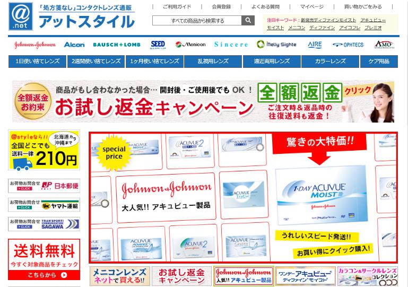This screenshot has width=408, height=287.
Task: Select the 乱視用レンズ category tab
Action: 213,62
